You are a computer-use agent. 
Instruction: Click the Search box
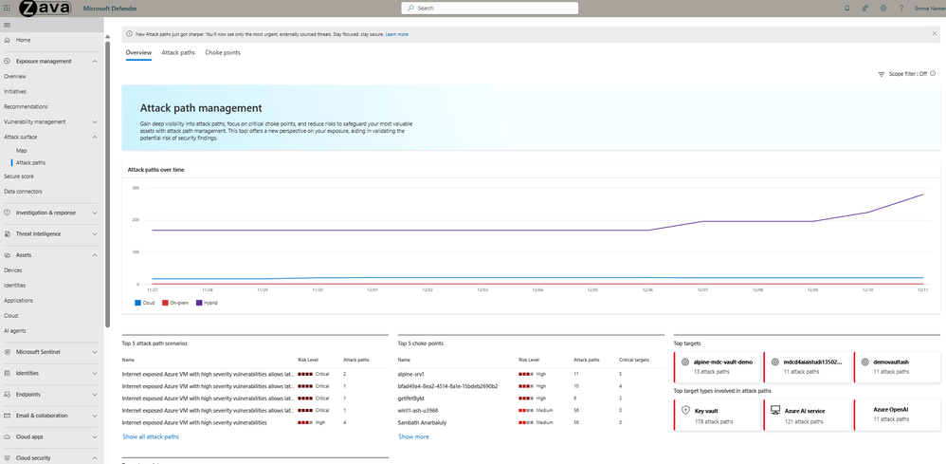490,9
